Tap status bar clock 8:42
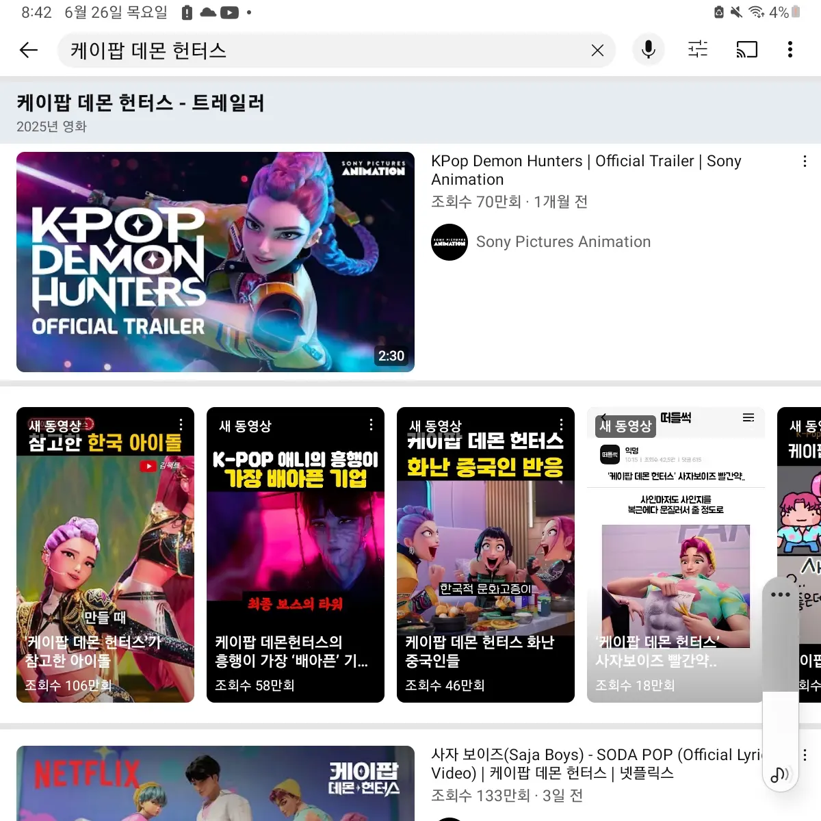 point(36,12)
